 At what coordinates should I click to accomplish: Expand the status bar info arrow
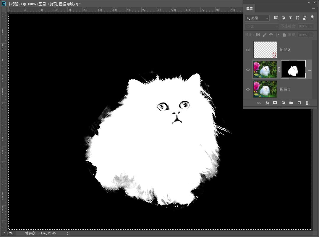tap(67, 233)
